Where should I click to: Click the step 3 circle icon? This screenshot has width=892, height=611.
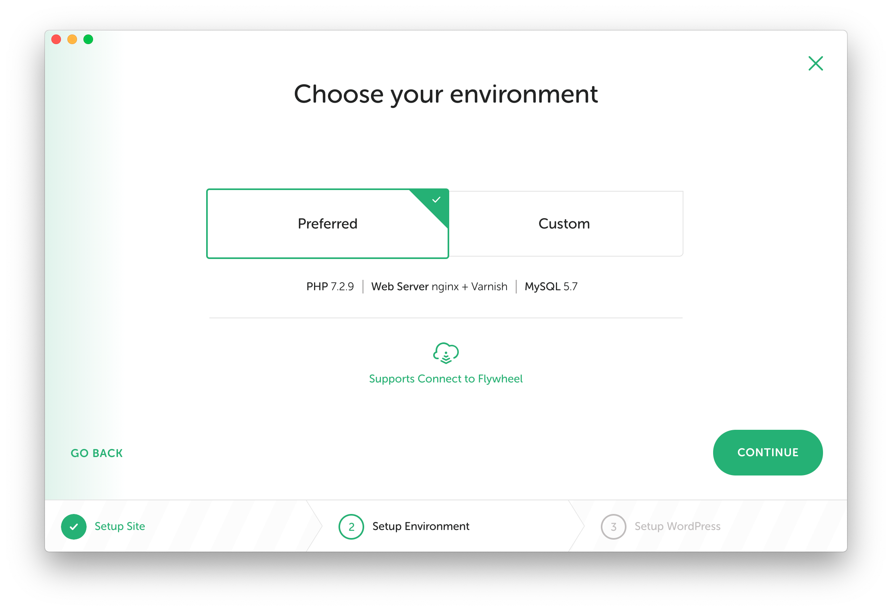pos(613,526)
